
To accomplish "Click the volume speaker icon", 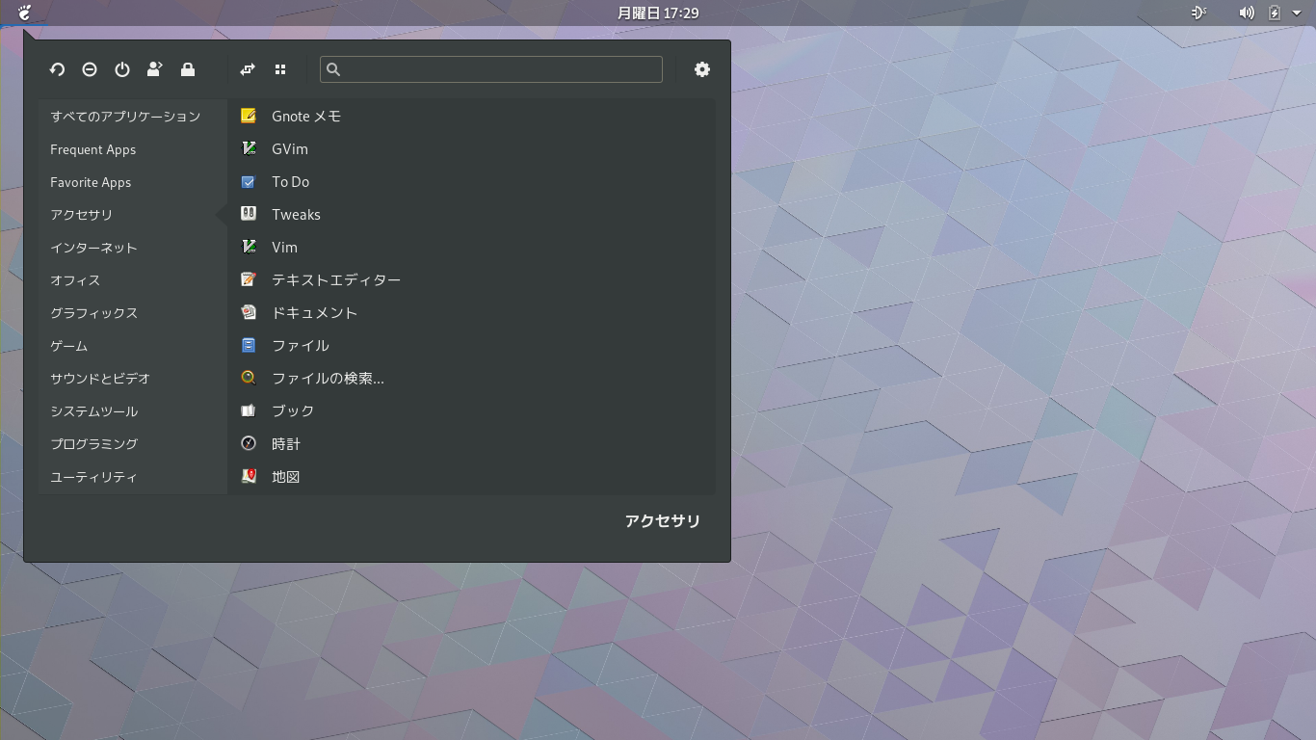I will coord(1247,13).
